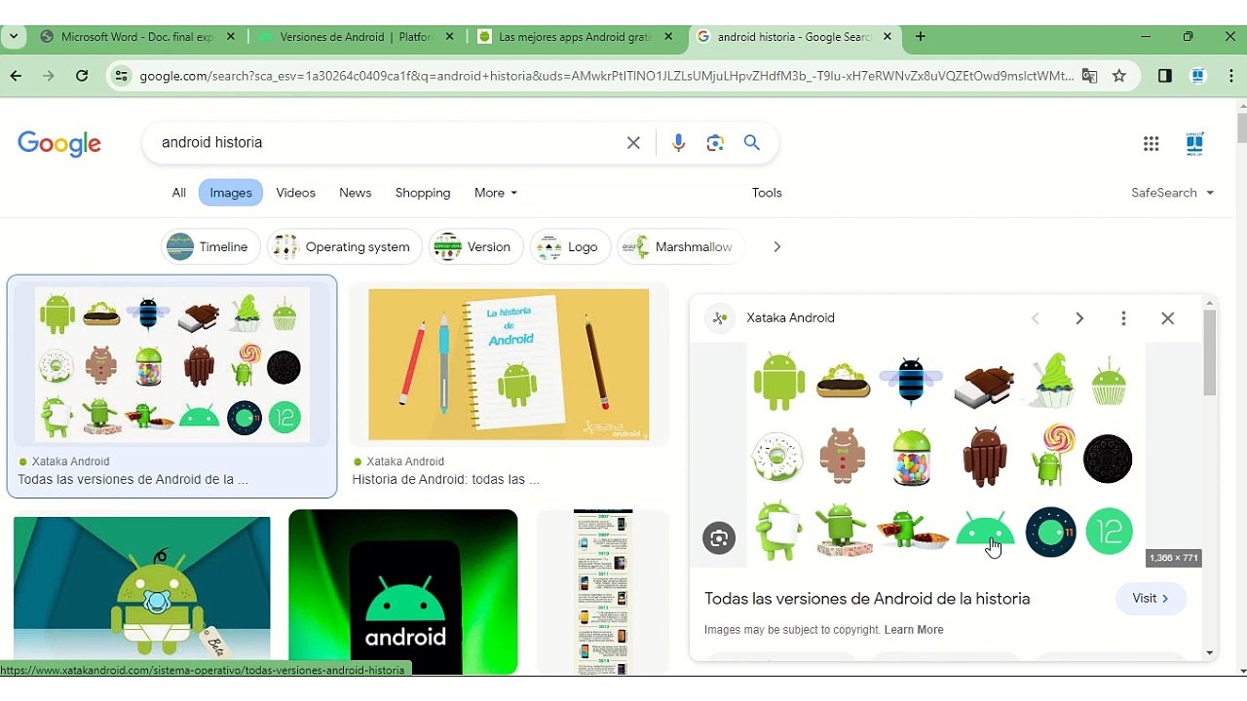Open preview title Todas las versiones de Android
The image size is (1247, 701).
click(x=867, y=599)
